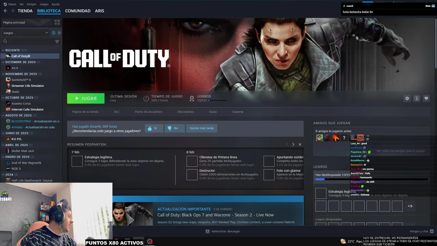
Task: Click the ready-to-play filter icon
Action: [x=59, y=33]
